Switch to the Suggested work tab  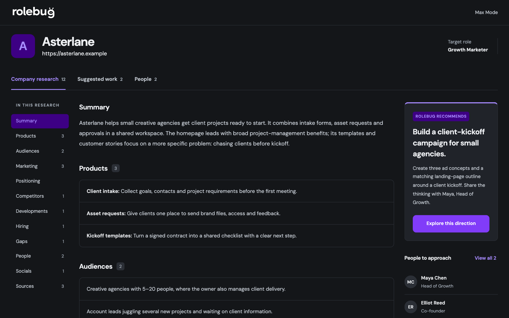point(100,79)
